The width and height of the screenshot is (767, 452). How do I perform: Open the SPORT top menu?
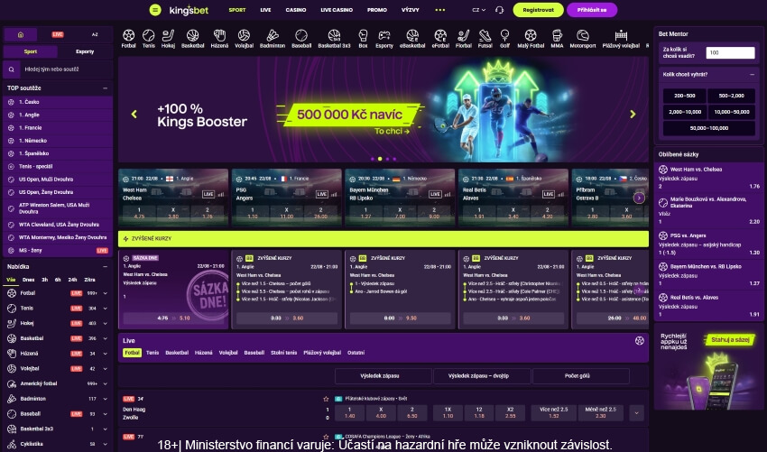point(237,10)
